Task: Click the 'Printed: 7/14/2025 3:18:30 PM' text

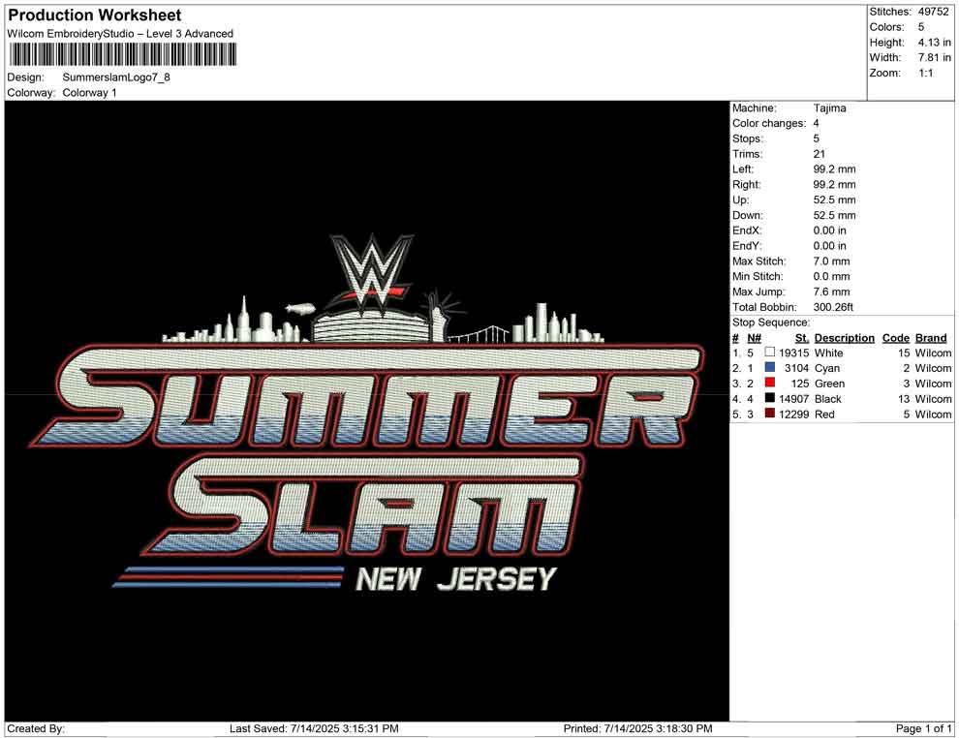Action: coord(637,728)
